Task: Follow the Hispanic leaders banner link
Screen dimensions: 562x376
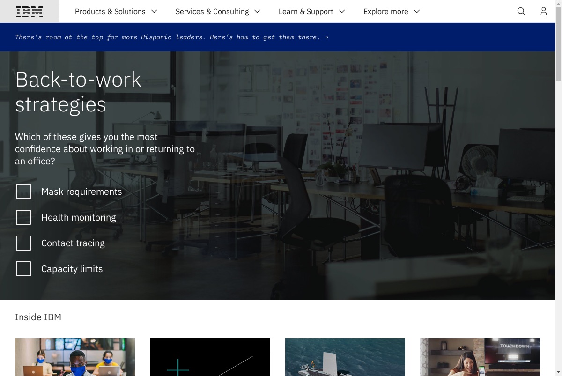Action: [172, 37]
